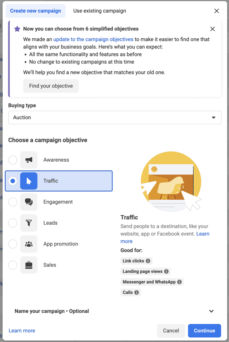The height and width of the screenshot is (342, 229).
Task: Click the Leads funnel icon
Action: 29,223
